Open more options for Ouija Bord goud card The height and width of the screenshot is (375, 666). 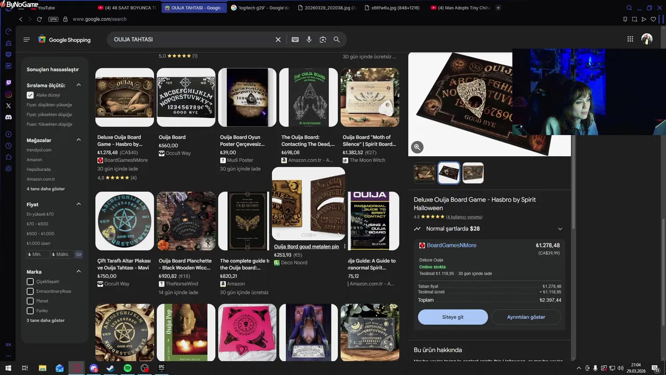click(x=344, y=247)
